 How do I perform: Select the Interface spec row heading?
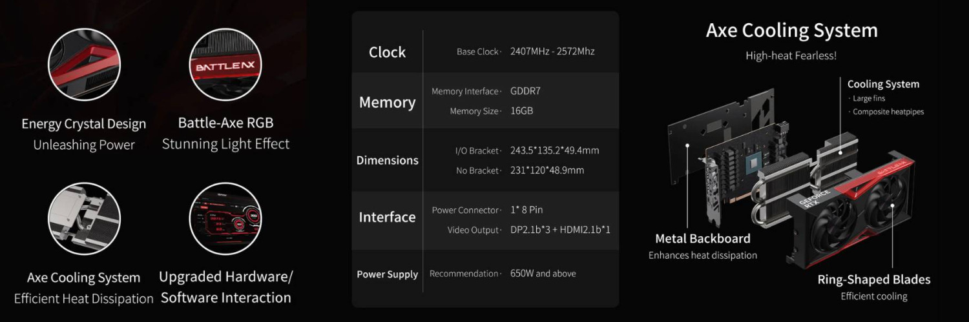(x=387, y=217)
